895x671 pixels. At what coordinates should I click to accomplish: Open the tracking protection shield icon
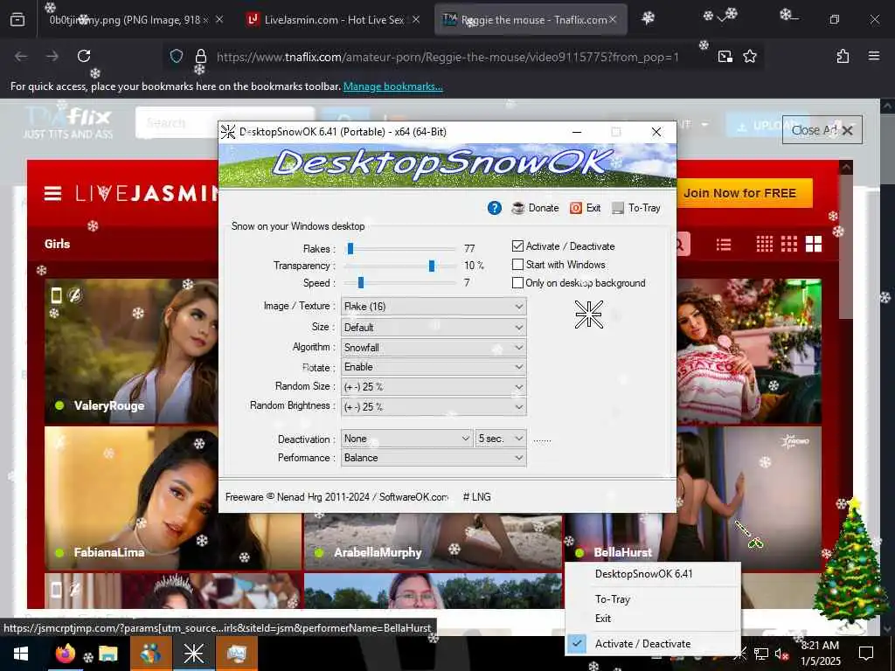[x=177, y=56]
